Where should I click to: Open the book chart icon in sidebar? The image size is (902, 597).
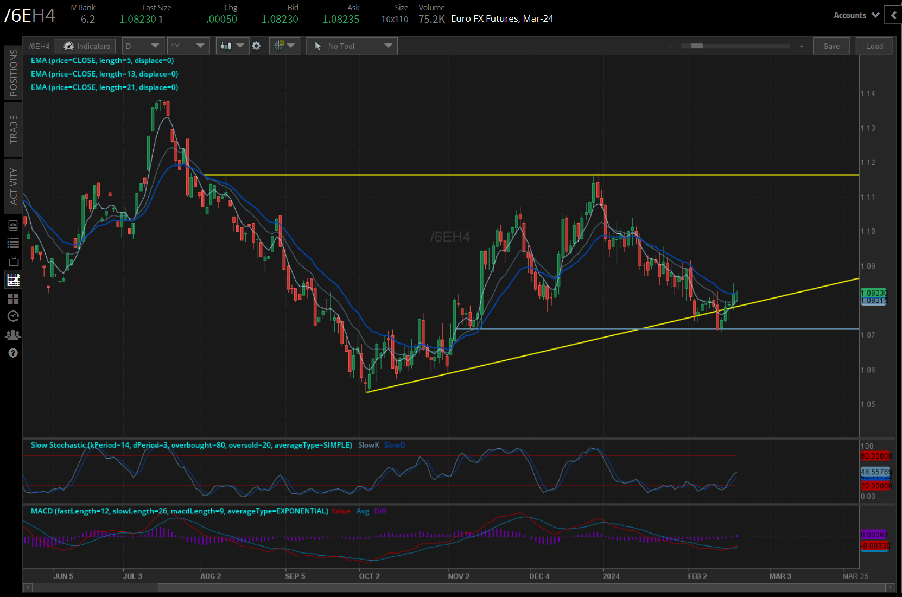(13, 225)
